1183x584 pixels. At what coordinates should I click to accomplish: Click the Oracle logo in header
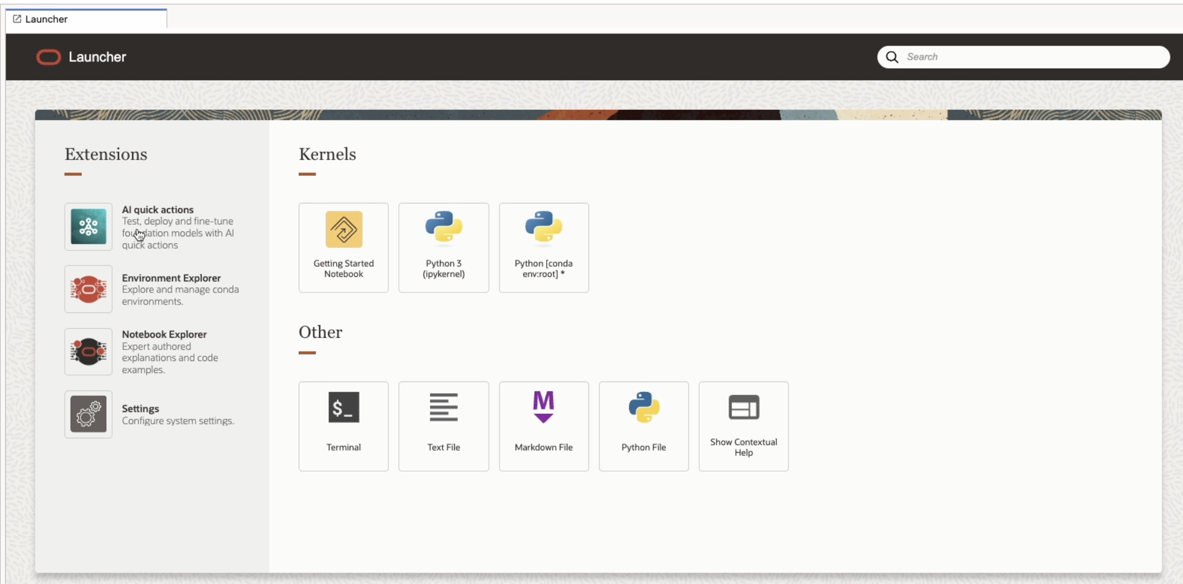pos(49,57)
